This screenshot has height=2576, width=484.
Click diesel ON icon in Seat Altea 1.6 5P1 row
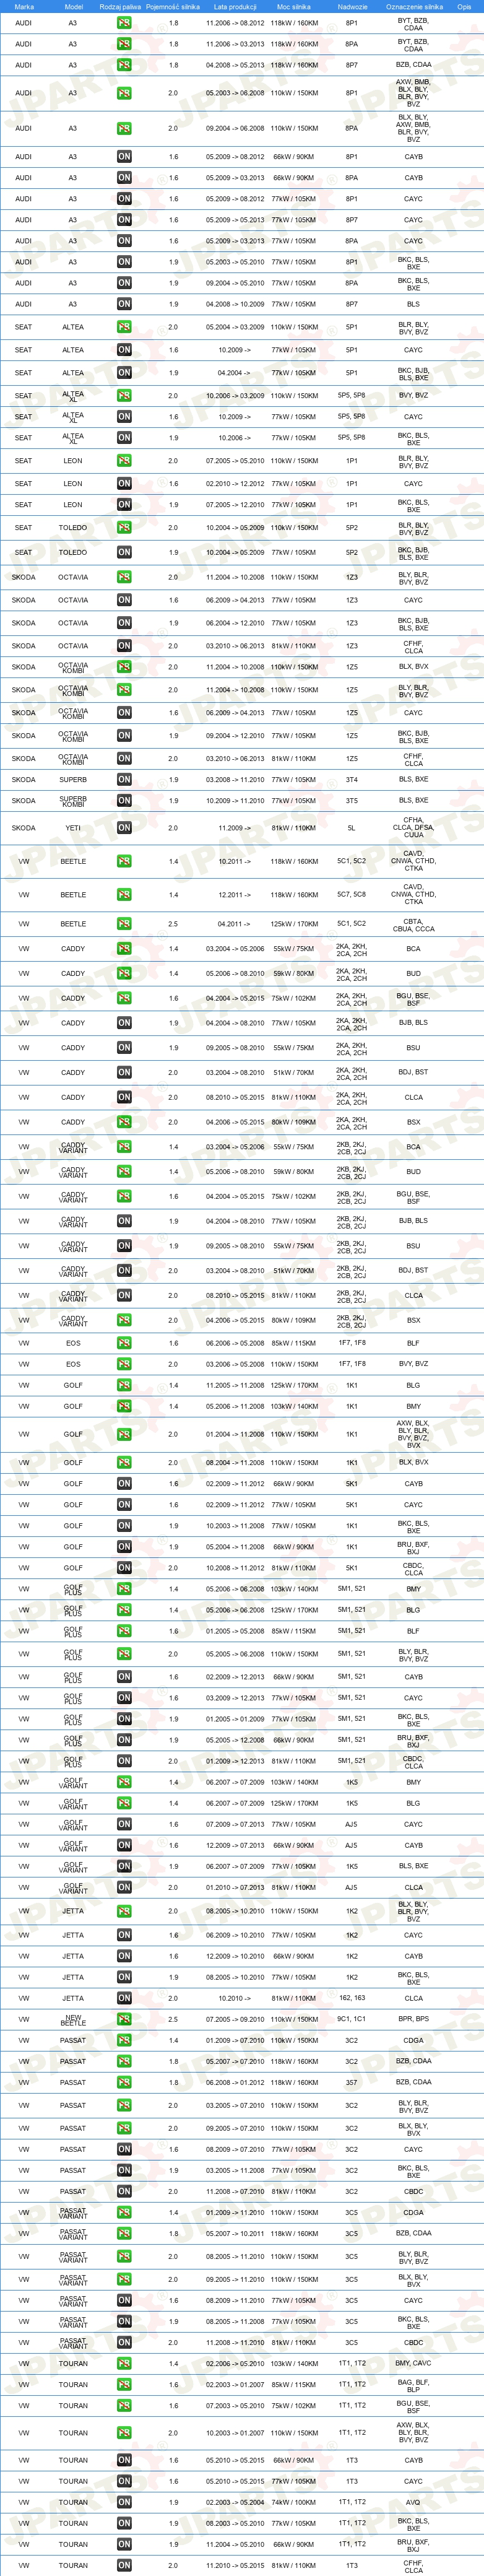click(124, 350)
